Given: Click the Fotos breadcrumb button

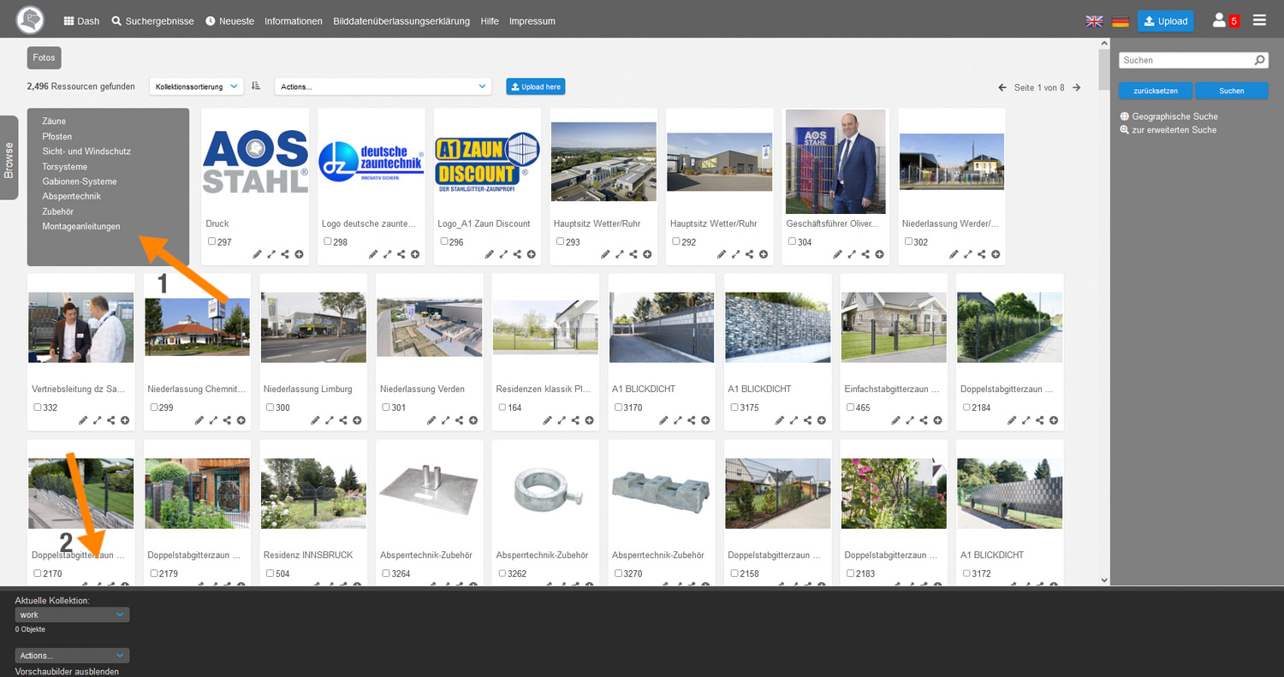Looking at the screenshot, I should point(44,58).
